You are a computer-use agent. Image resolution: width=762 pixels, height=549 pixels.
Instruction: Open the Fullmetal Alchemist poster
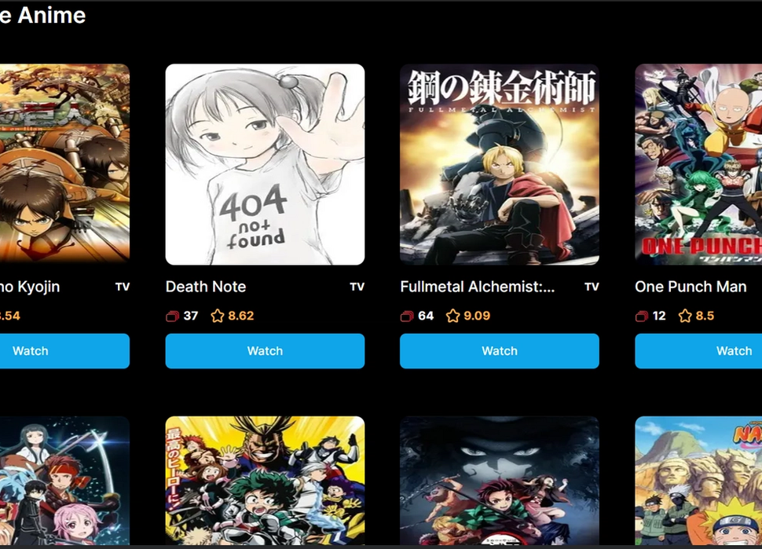point(500,164)
